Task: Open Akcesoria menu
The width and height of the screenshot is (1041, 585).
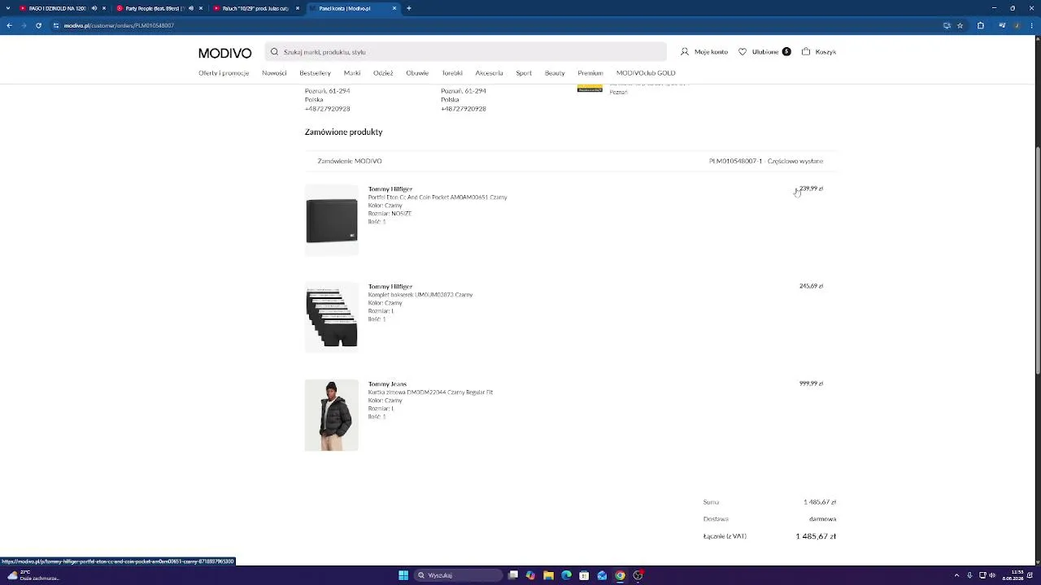Action: (x=490, y=73)
